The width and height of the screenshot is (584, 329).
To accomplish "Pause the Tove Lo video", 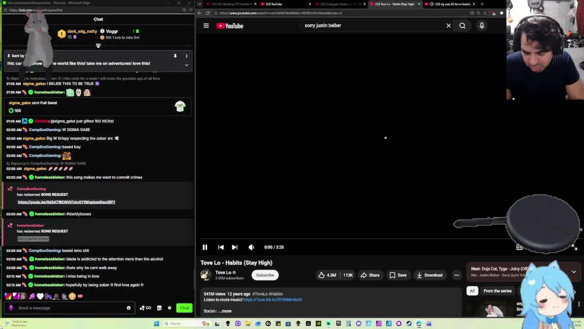I will (x=205, y=247).
